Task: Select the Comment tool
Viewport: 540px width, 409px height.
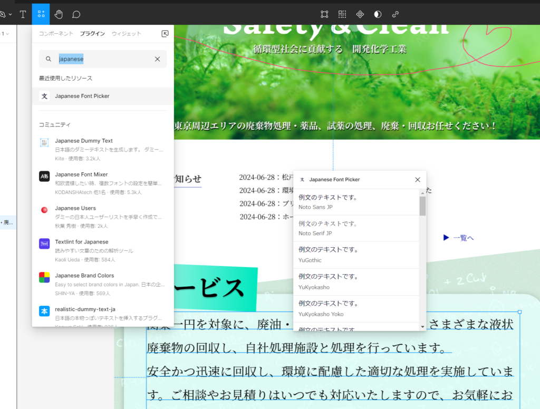Action: [76, 14]
